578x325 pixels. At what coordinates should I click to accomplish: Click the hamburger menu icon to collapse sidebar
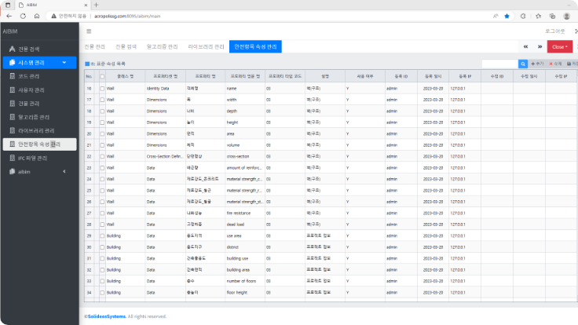coord(89,31)
